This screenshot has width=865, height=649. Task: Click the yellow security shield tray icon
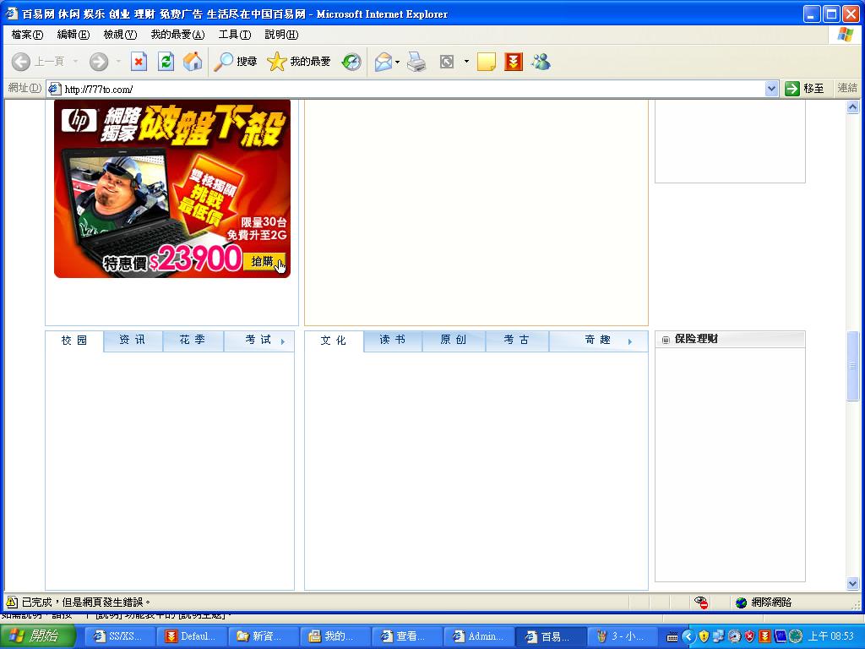coord(704,636)
